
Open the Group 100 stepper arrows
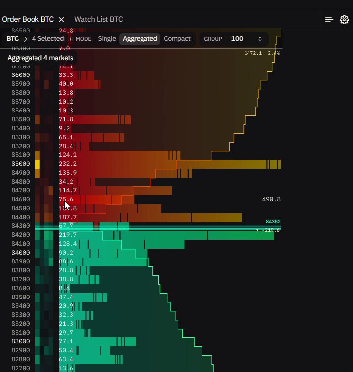tap(260, 39)
